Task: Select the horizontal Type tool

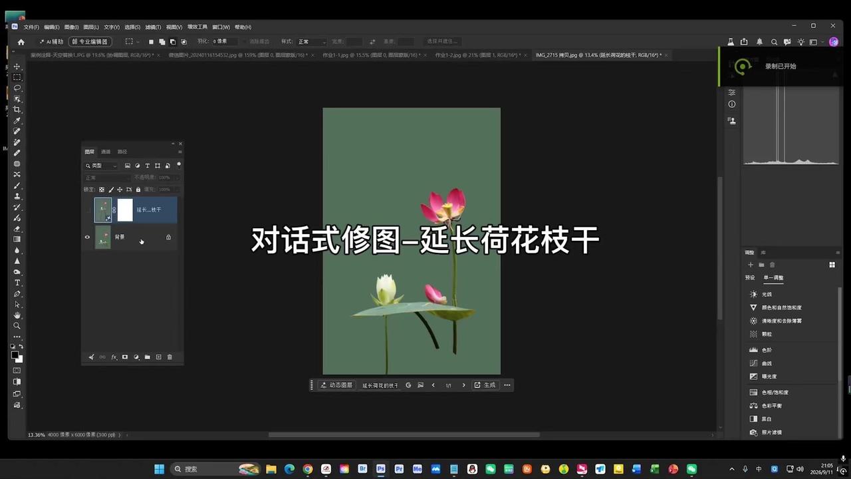Action: click(x=17, y=283)
